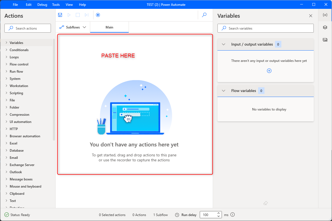This screenshot has height=221, width=332.
Task: Open flow search with magnifier icon in toolbar
Action: click(204, 15)
